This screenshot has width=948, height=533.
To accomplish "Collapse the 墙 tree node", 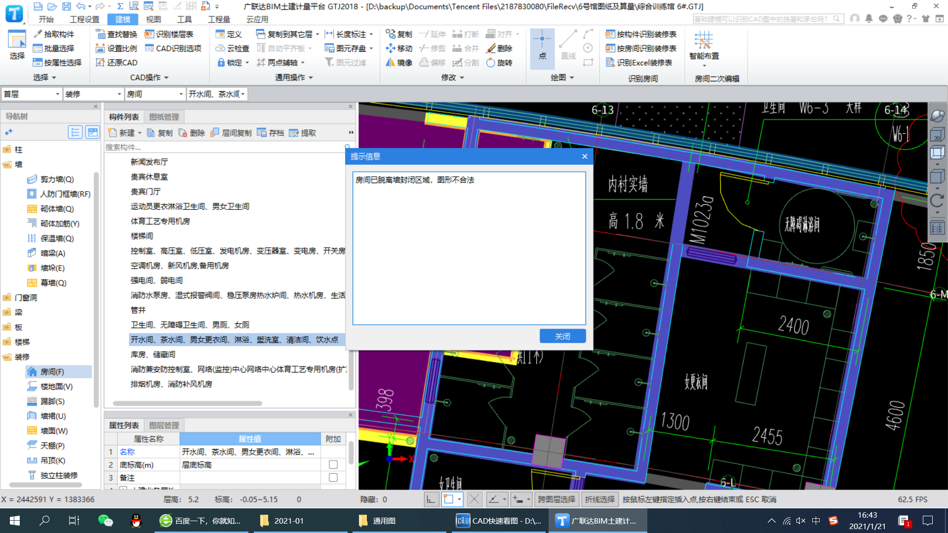I will pos(7,164).
